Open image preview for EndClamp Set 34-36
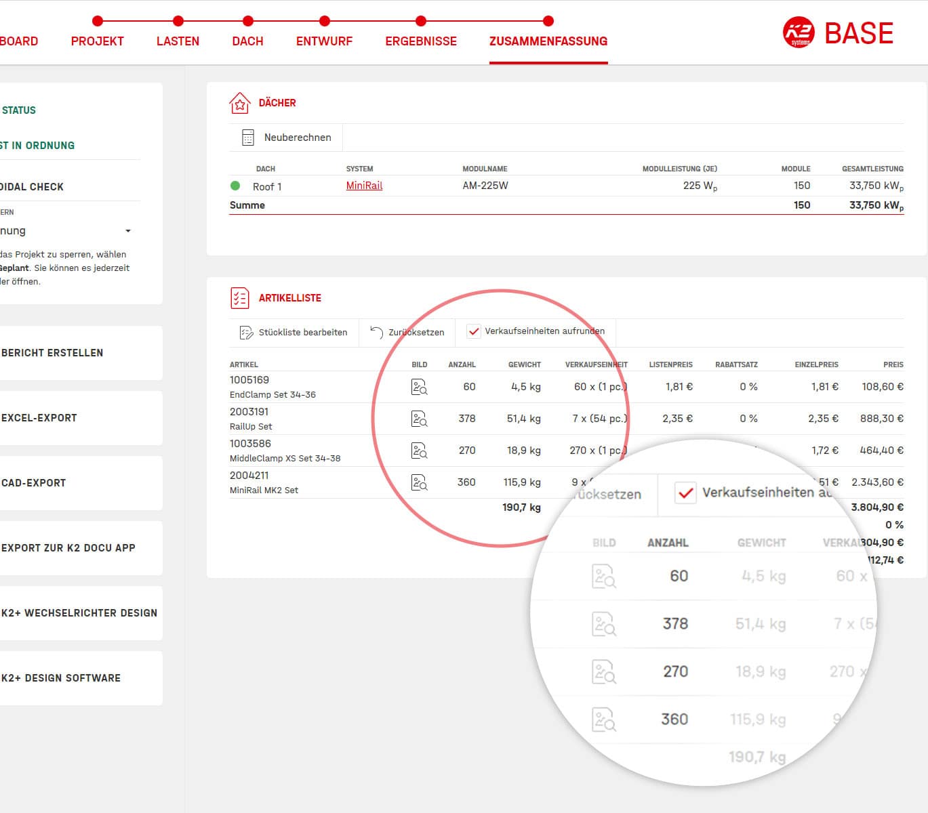This screenshot has height=813, width=928. click(419, 387)
